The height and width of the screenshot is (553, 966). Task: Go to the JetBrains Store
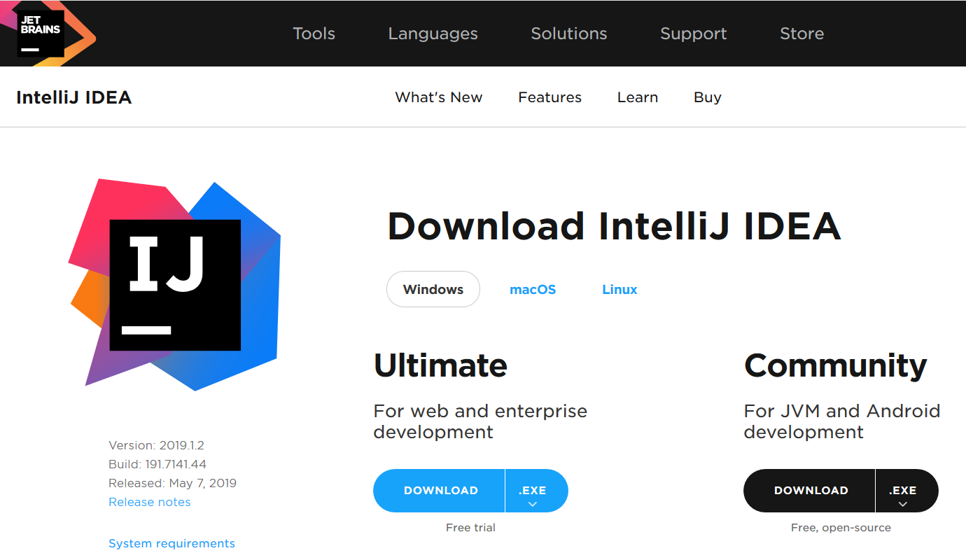tap(801, 34)
